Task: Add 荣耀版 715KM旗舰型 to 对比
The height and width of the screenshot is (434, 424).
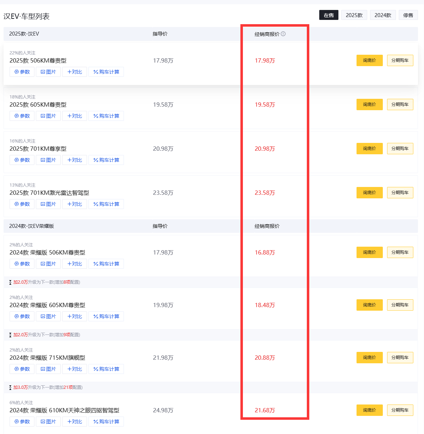Action: coord(75,369)
